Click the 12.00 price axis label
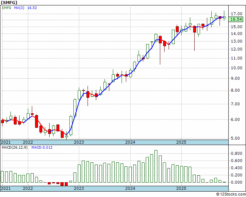246x197 pixels. pyautogui.click(x=237, y=49)
